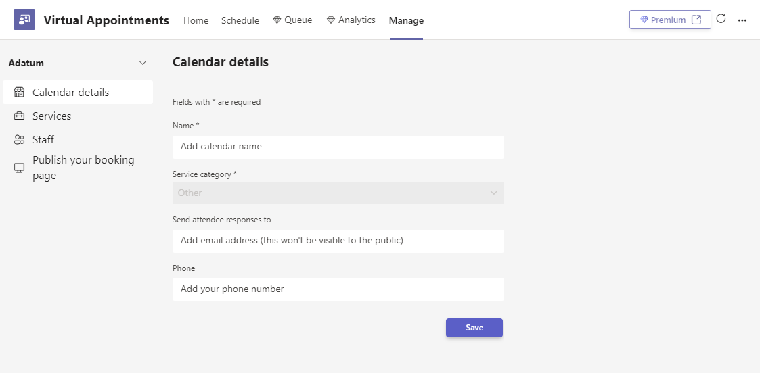The height and width of the screenshot is (373, 760).
Task: Click the Calendar details storefront icon
Action: 20,93
